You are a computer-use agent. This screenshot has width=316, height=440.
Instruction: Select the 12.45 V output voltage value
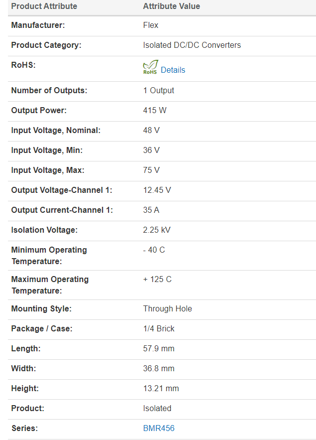tap(157, 190)
